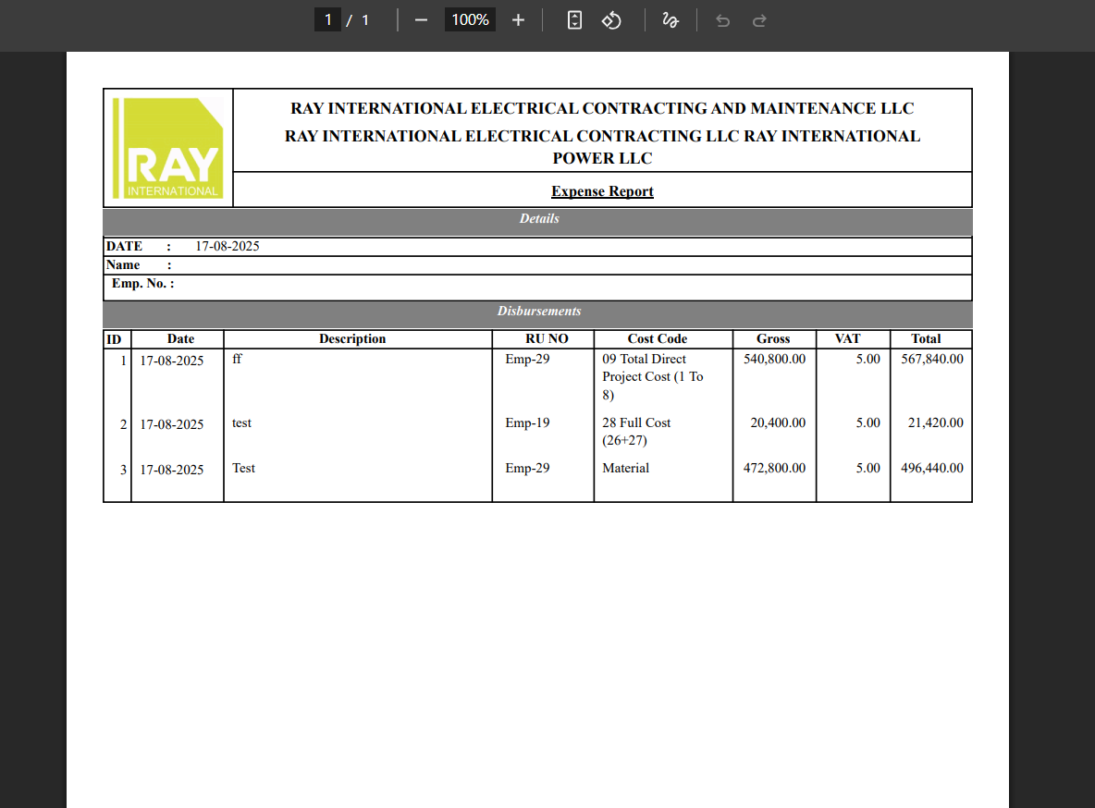Click the Cost Code column header

(x=657, y=339)
